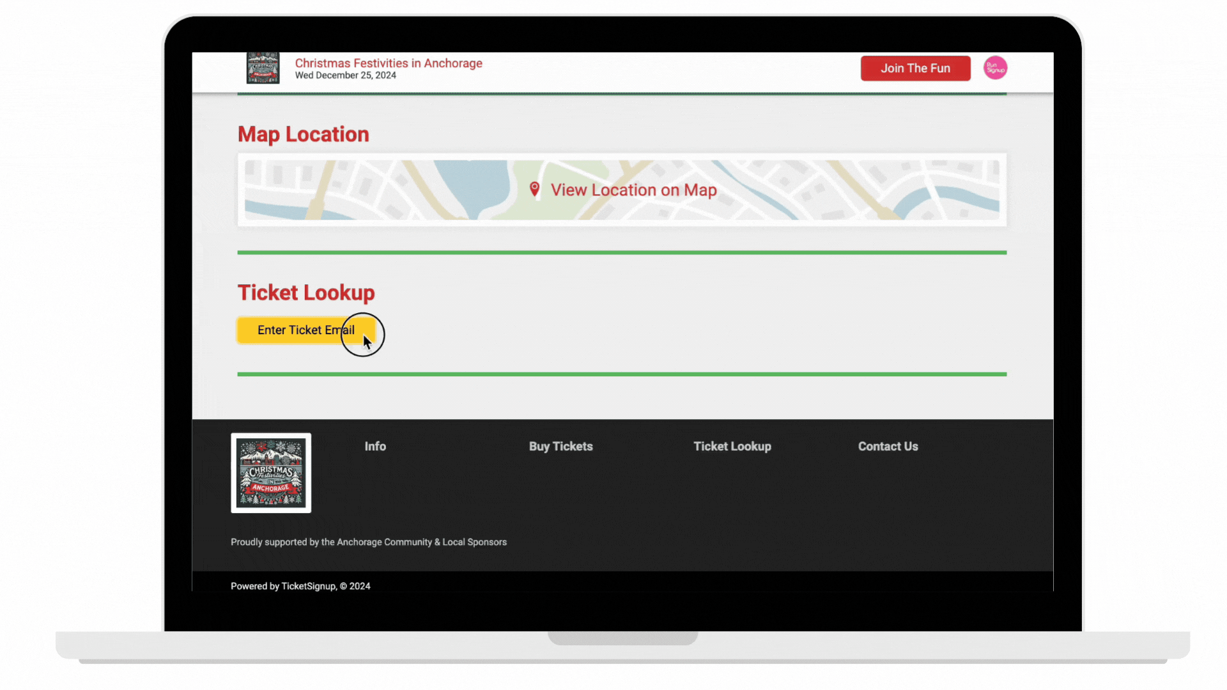The height and width of the screenshot is (690, 1227).
Task: Click Christmas Festivities in Anchorage title
Action: 388,63
